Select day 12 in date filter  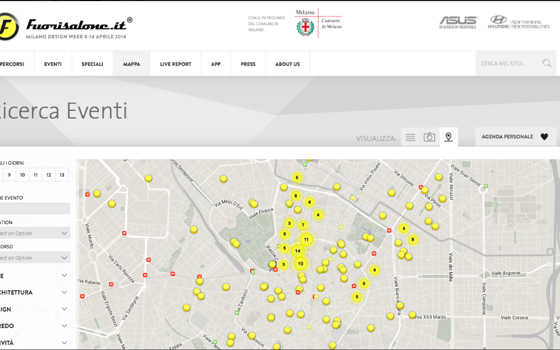coord(48,175)
